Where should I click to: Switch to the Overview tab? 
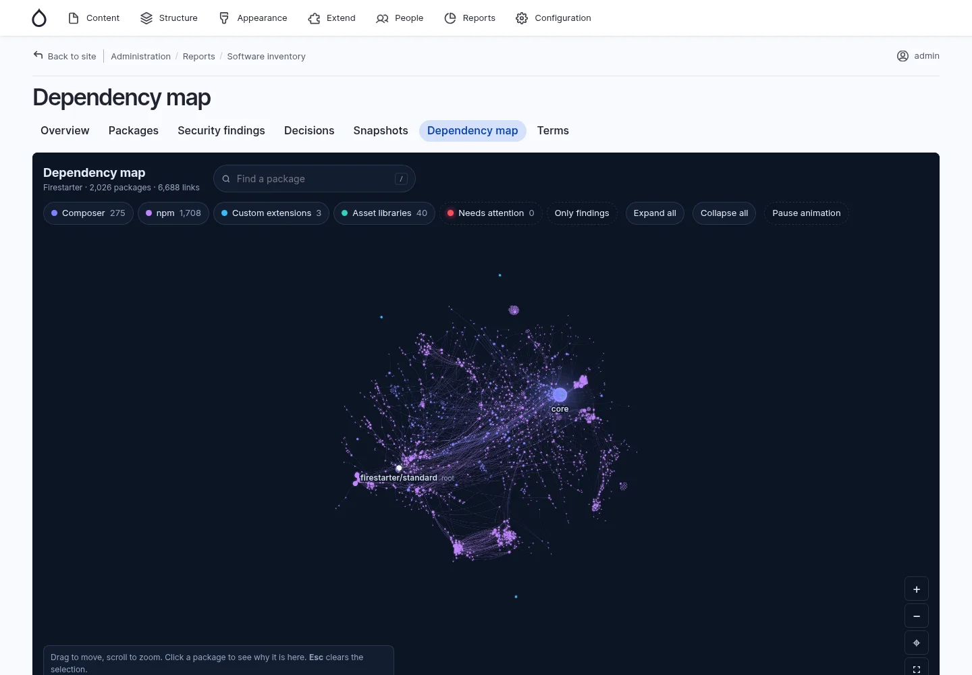[x=65, y=131]
